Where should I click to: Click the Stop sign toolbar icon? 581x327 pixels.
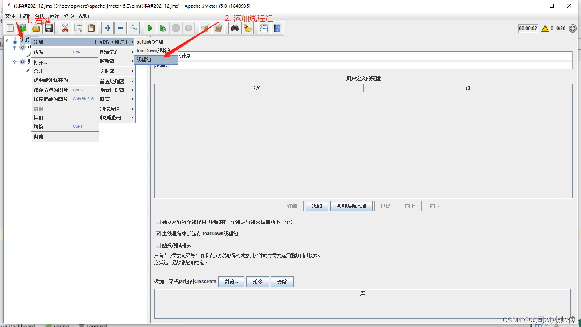point(176,28)
